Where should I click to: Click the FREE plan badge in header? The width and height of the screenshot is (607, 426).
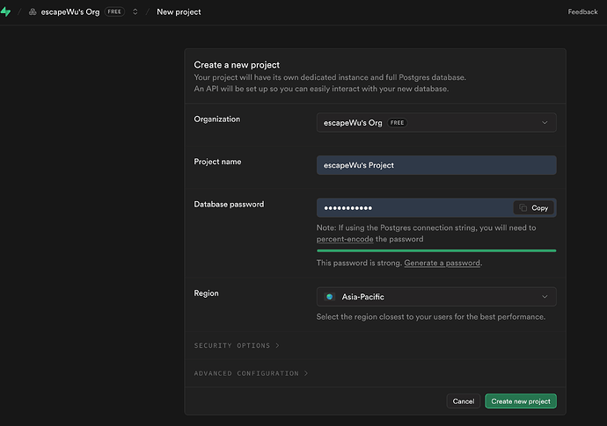pyautogui.click(x=114, y=12)
